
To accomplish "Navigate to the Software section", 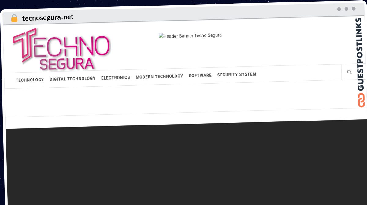I will point(200,75).
